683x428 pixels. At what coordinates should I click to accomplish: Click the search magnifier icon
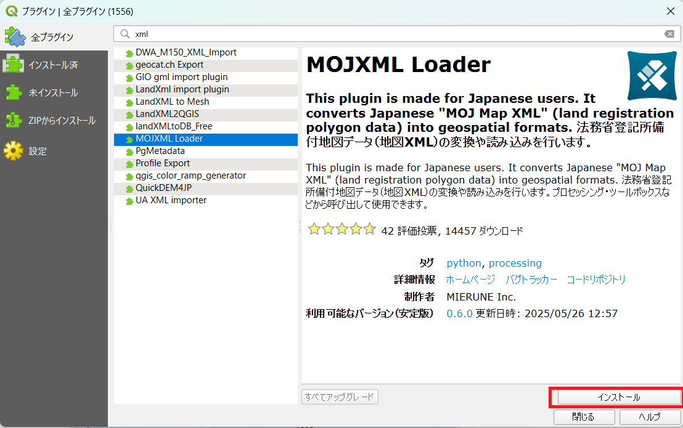(x=125, y=34)
